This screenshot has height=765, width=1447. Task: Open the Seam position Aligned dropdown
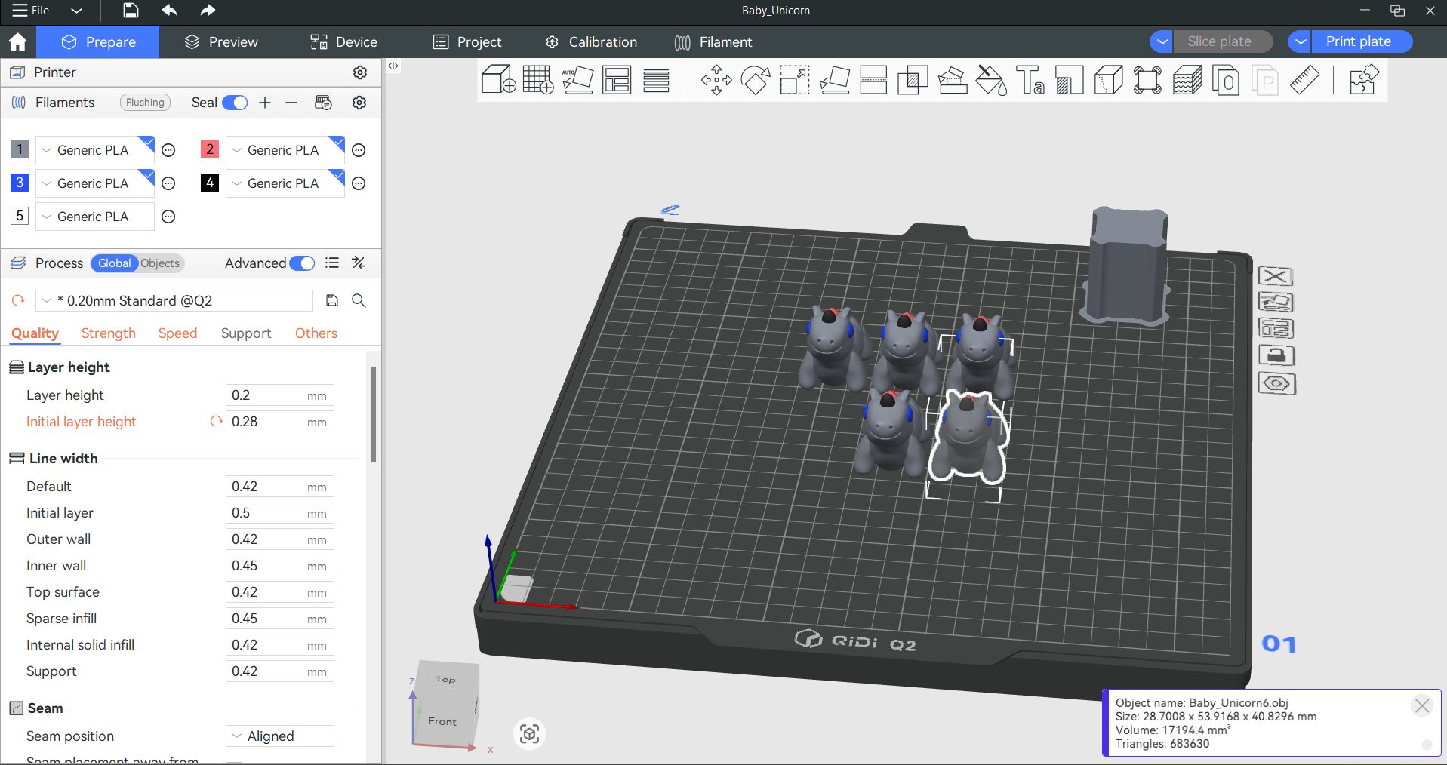[279, 736]
